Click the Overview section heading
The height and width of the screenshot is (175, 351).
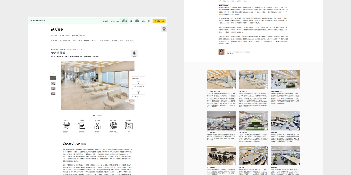click(x=71, y=144)
